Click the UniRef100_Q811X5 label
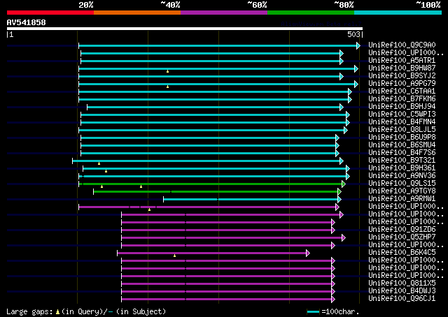Image resolution: width=448 pixels, height=317 pixels. click(x=402, y=283)
